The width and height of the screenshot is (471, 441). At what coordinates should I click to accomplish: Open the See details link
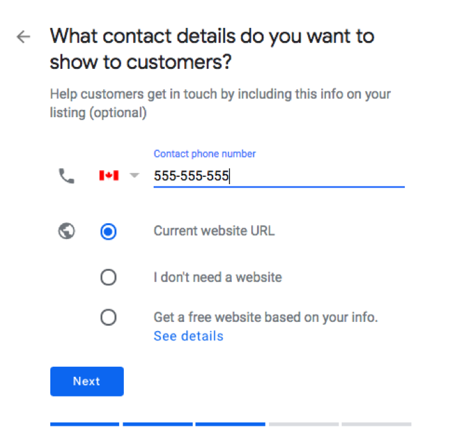point(188,336)
